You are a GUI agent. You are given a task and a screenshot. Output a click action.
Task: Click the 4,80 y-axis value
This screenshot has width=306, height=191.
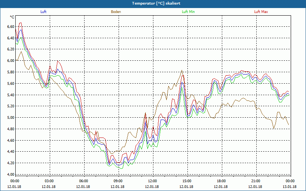click(11, 129)
